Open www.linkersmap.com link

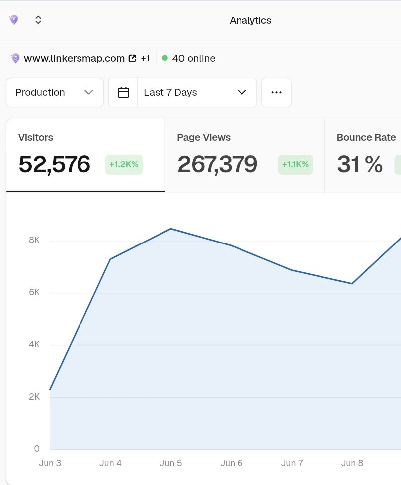pos(74,58)
